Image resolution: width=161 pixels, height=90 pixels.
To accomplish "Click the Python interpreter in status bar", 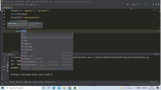I will tap(152, 84).
